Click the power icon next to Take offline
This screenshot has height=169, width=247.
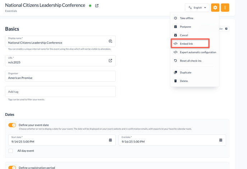176,18
